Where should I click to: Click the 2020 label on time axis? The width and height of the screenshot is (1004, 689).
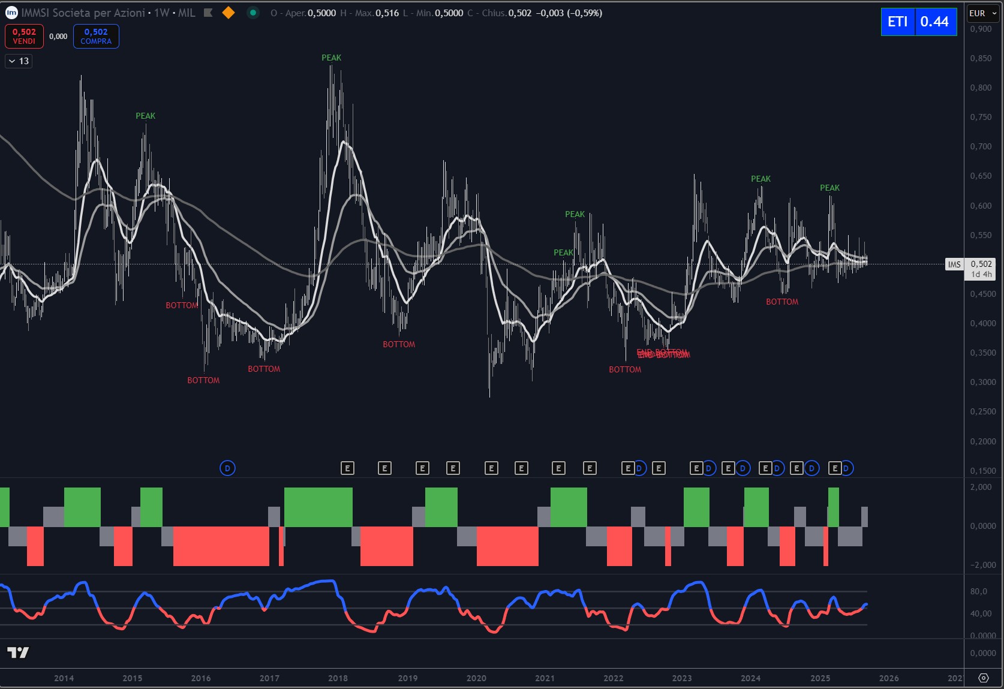click(476, 678)
